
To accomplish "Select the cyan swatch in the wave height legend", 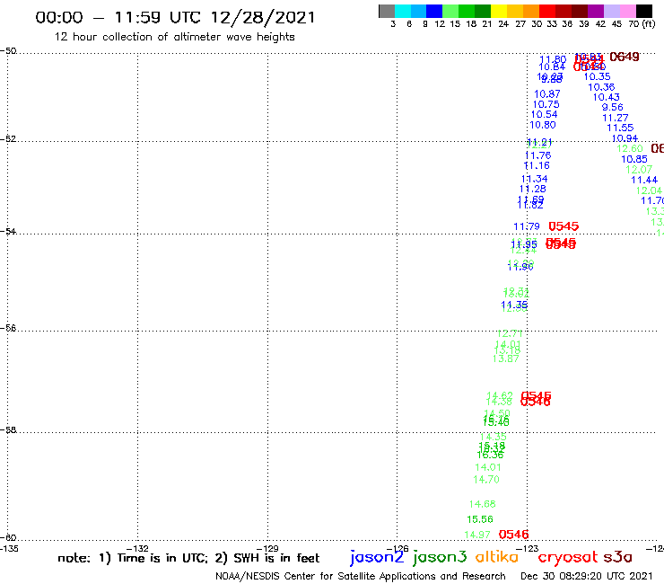I will (x=402, y=12).
